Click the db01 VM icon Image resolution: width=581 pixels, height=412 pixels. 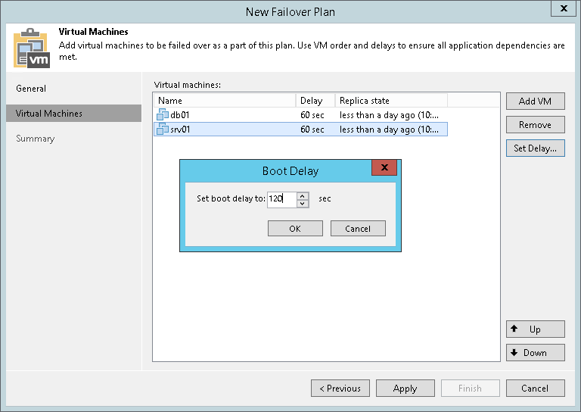point(163,115)
